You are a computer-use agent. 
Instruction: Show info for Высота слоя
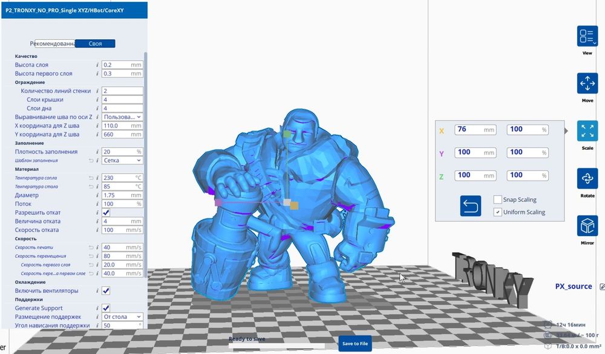point(97,65)
